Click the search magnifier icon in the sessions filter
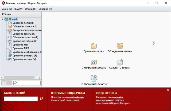The width and height of the screenshot is (171, 111). pos(15,83)
